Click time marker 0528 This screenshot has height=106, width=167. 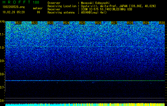(x=130, y=23)
